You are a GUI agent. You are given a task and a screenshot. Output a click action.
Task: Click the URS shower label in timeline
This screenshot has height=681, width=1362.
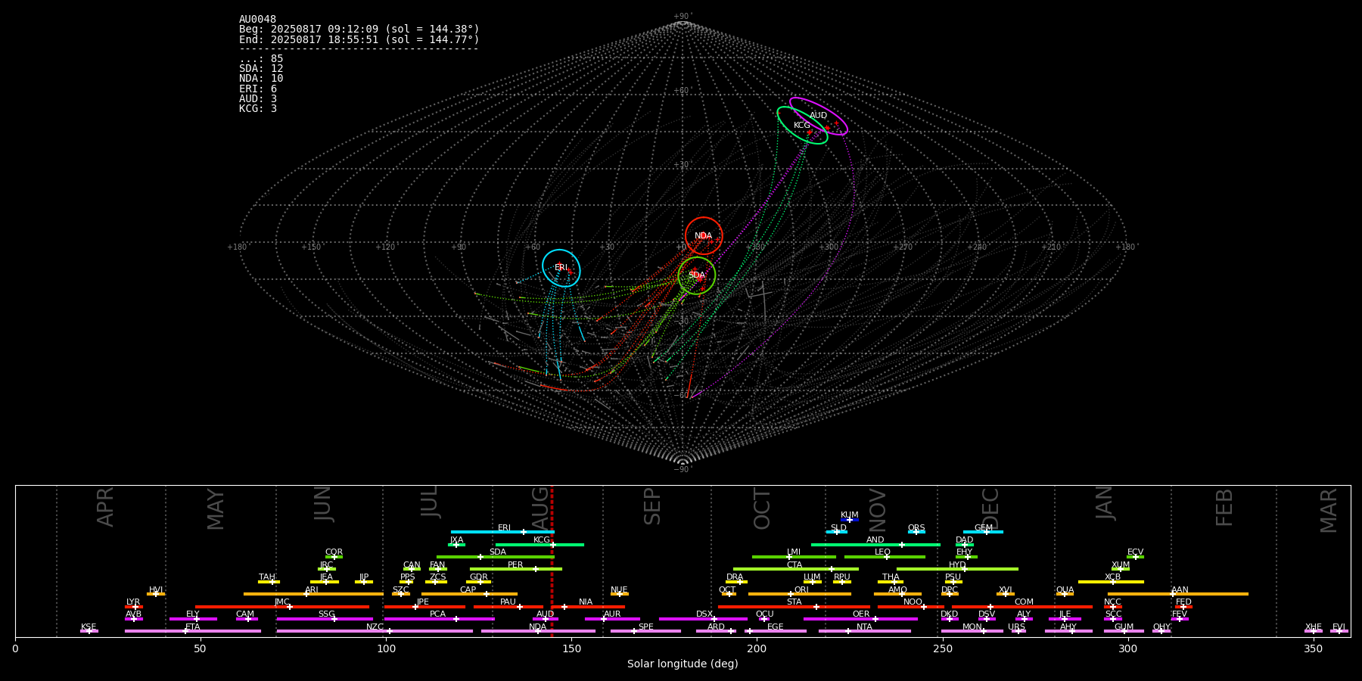[x=1016, y=627]
